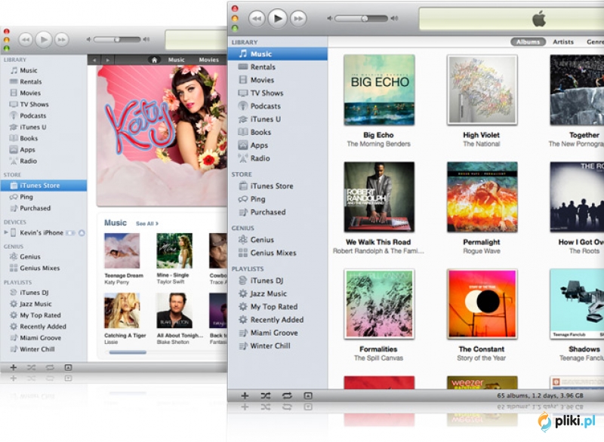Viewport: 604px width, 442px height.
Task: Select the We Walk This Road album
Action: point(379,197)
